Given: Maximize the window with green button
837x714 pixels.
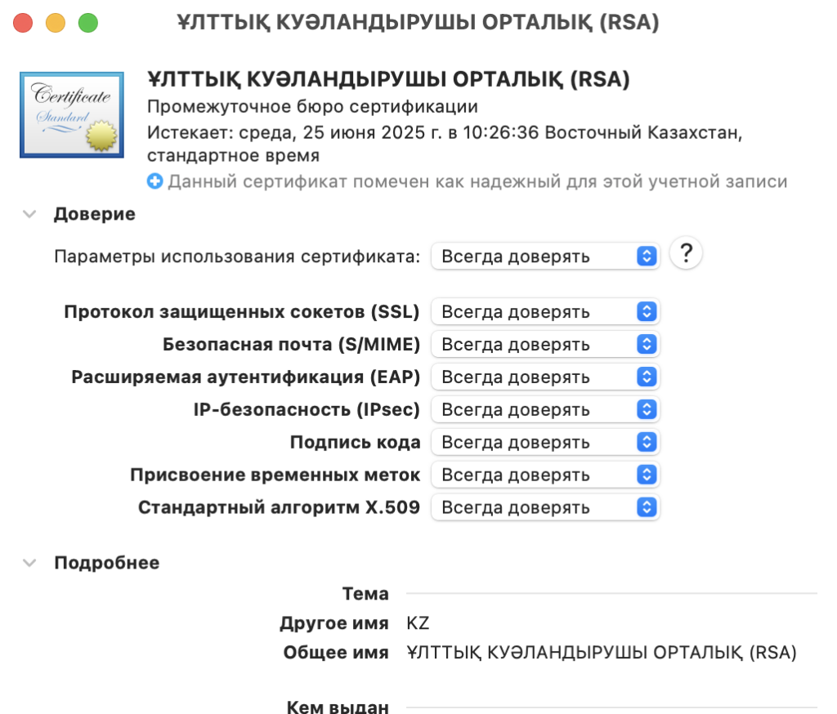Looking at the screenshot, I should pyautogui.click(x=88, y=23).
